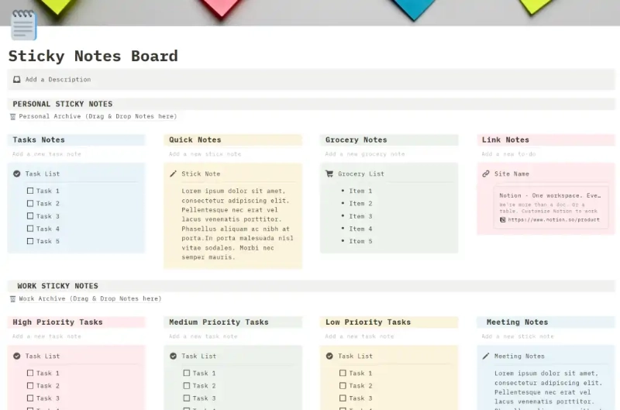
Task: Click the archive icon beside Personal Archive
Action: coord(12,116)
